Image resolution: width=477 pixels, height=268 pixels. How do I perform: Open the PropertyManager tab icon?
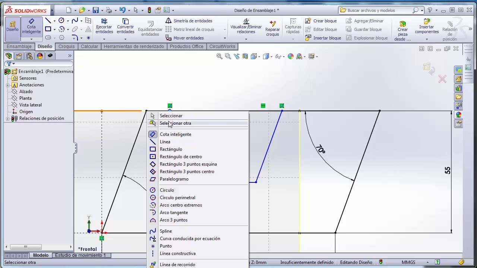(19, 56)
